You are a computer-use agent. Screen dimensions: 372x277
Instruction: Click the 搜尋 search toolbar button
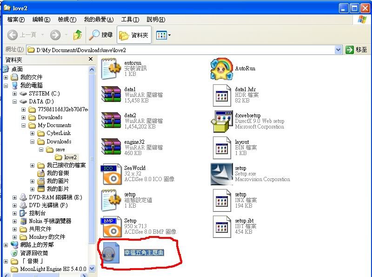pos(101,35)
